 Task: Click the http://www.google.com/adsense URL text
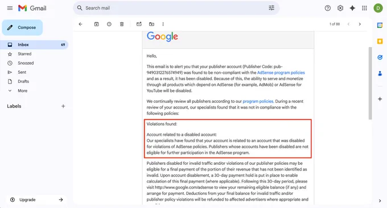pyautogui.click(x=184, y=188)
